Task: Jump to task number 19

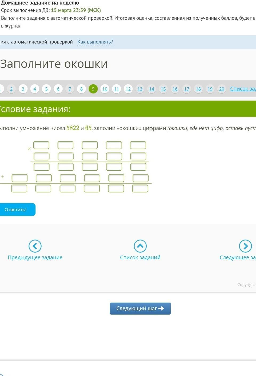Action: point(210,89)
